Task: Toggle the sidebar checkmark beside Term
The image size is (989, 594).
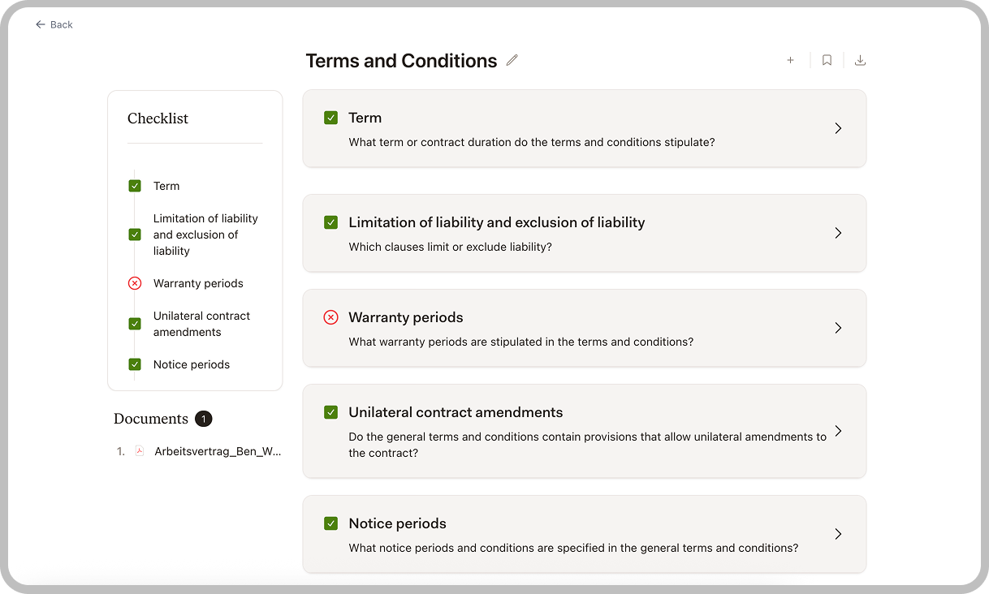Action: click(135, 185)
